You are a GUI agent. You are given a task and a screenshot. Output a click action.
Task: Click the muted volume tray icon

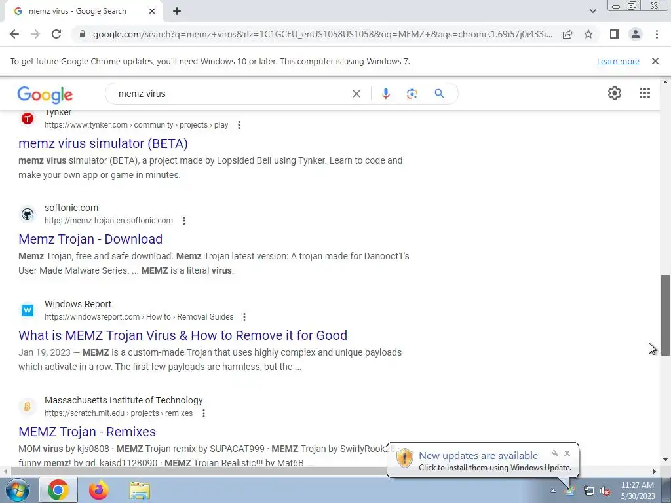(605, 491)
